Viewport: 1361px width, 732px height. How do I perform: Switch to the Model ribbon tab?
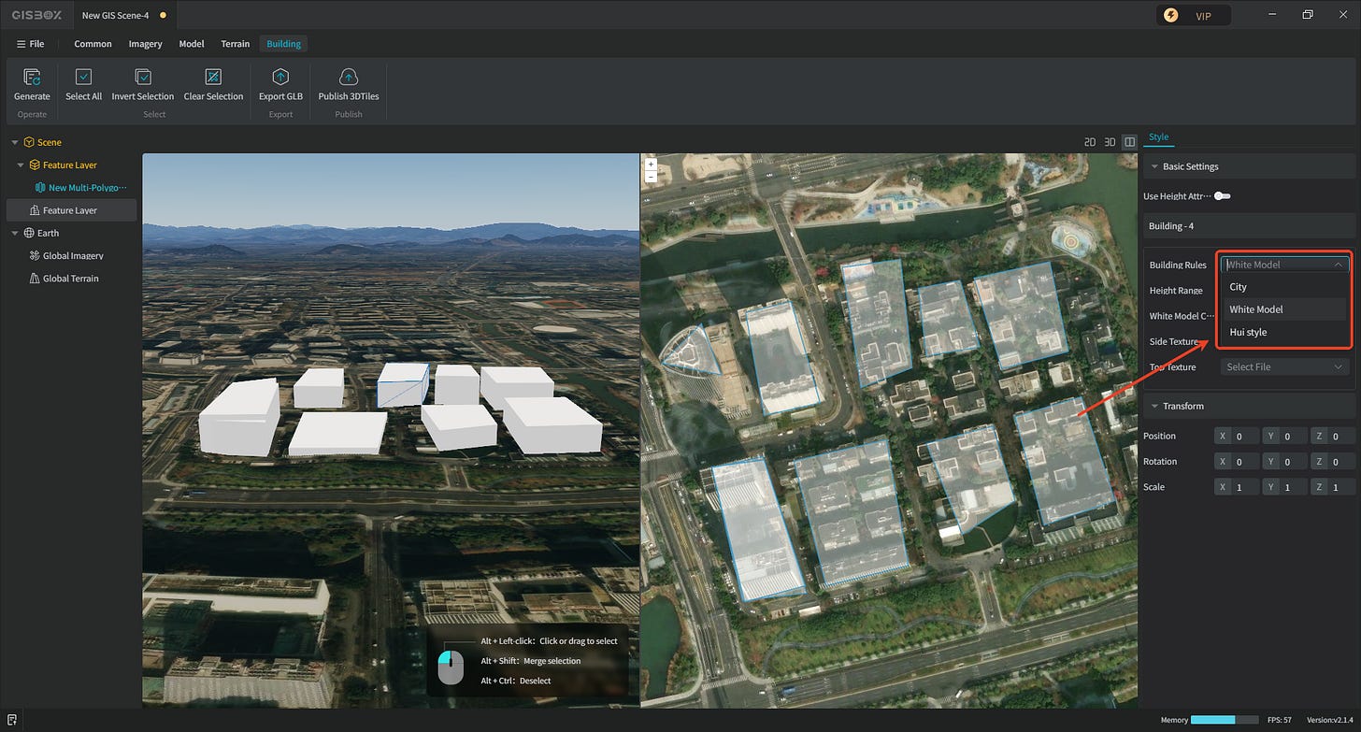[x=192, y=44]
